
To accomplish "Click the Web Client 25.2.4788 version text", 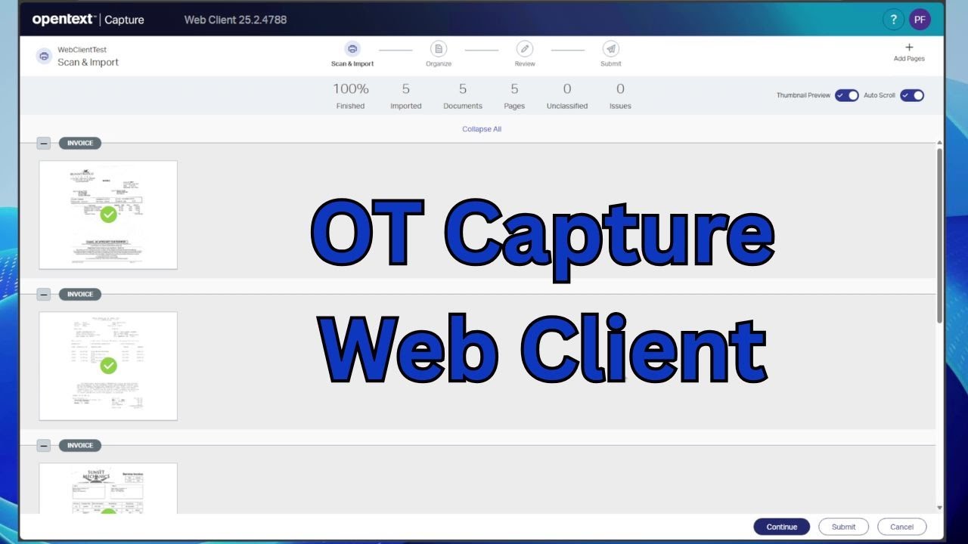I will tap(235, 20).
